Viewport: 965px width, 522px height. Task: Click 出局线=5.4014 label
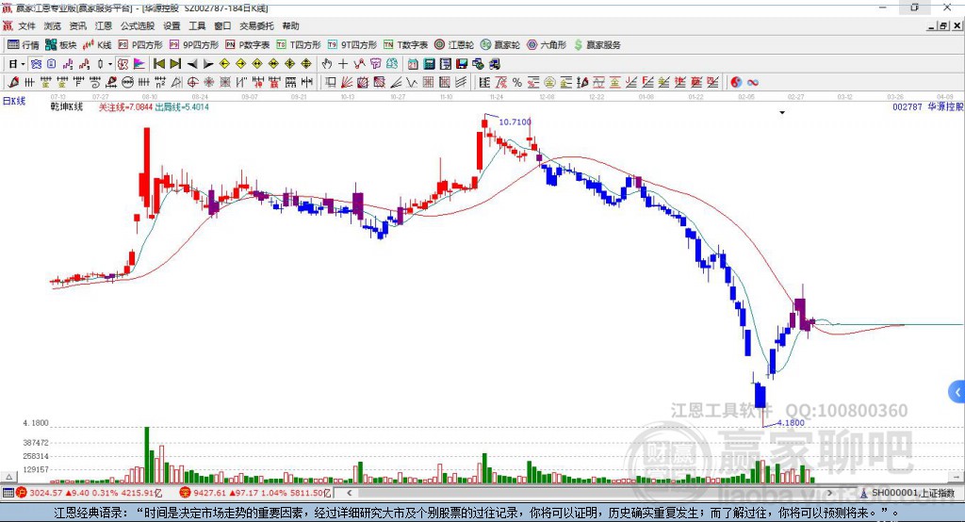point(182,107)
